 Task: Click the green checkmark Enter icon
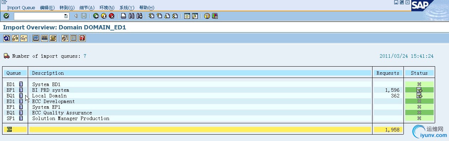tap(6, 16)
